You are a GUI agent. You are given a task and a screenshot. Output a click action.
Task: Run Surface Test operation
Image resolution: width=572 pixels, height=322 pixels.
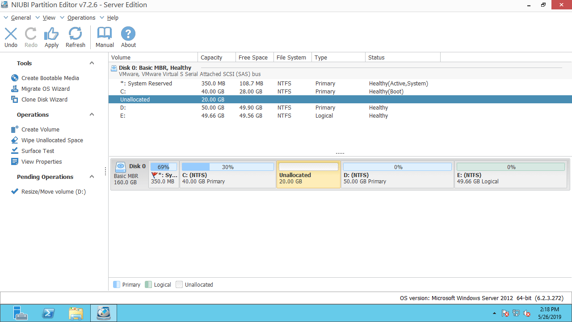coord(38,151)
